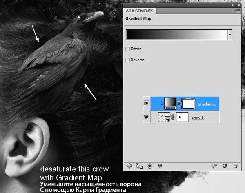Toggle layer visibility eye in panel footer
This screenshot has width=245, height=193.
tap(160, 166)
